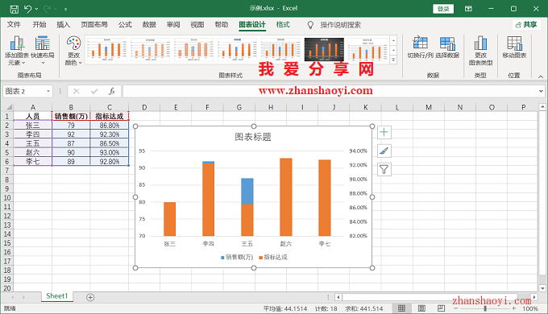548x314 pixels.
Task: Switch to the 数据 Data tab
Action: pyautogui.click(x=149, y=24)
